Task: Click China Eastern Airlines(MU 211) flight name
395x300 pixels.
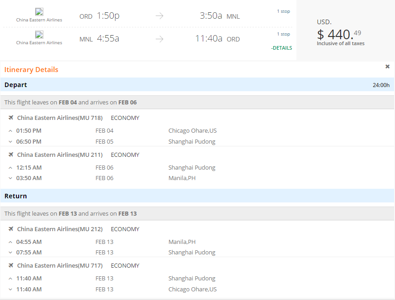Action: (60, 155)
